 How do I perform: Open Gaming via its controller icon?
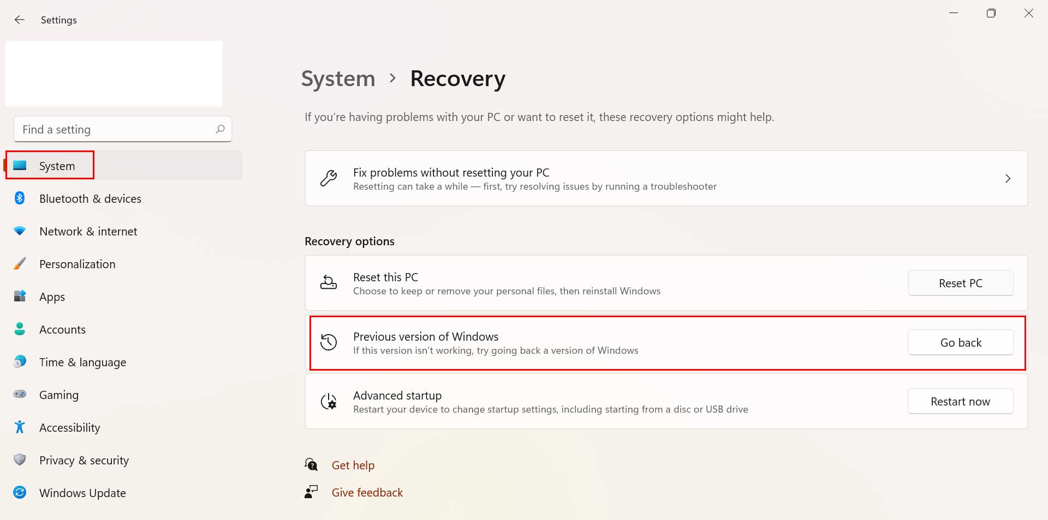pos(20,395)
